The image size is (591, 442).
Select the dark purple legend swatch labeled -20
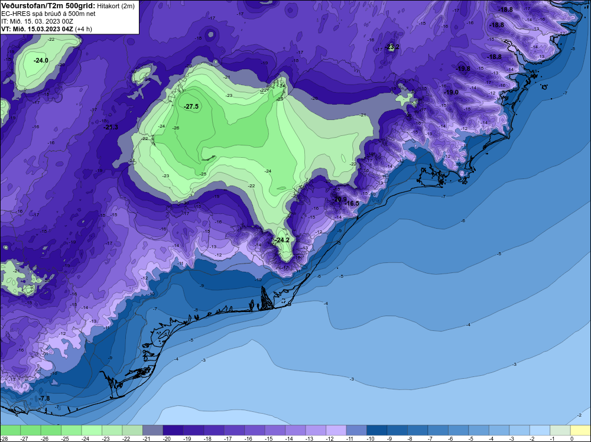click(173, 430)
